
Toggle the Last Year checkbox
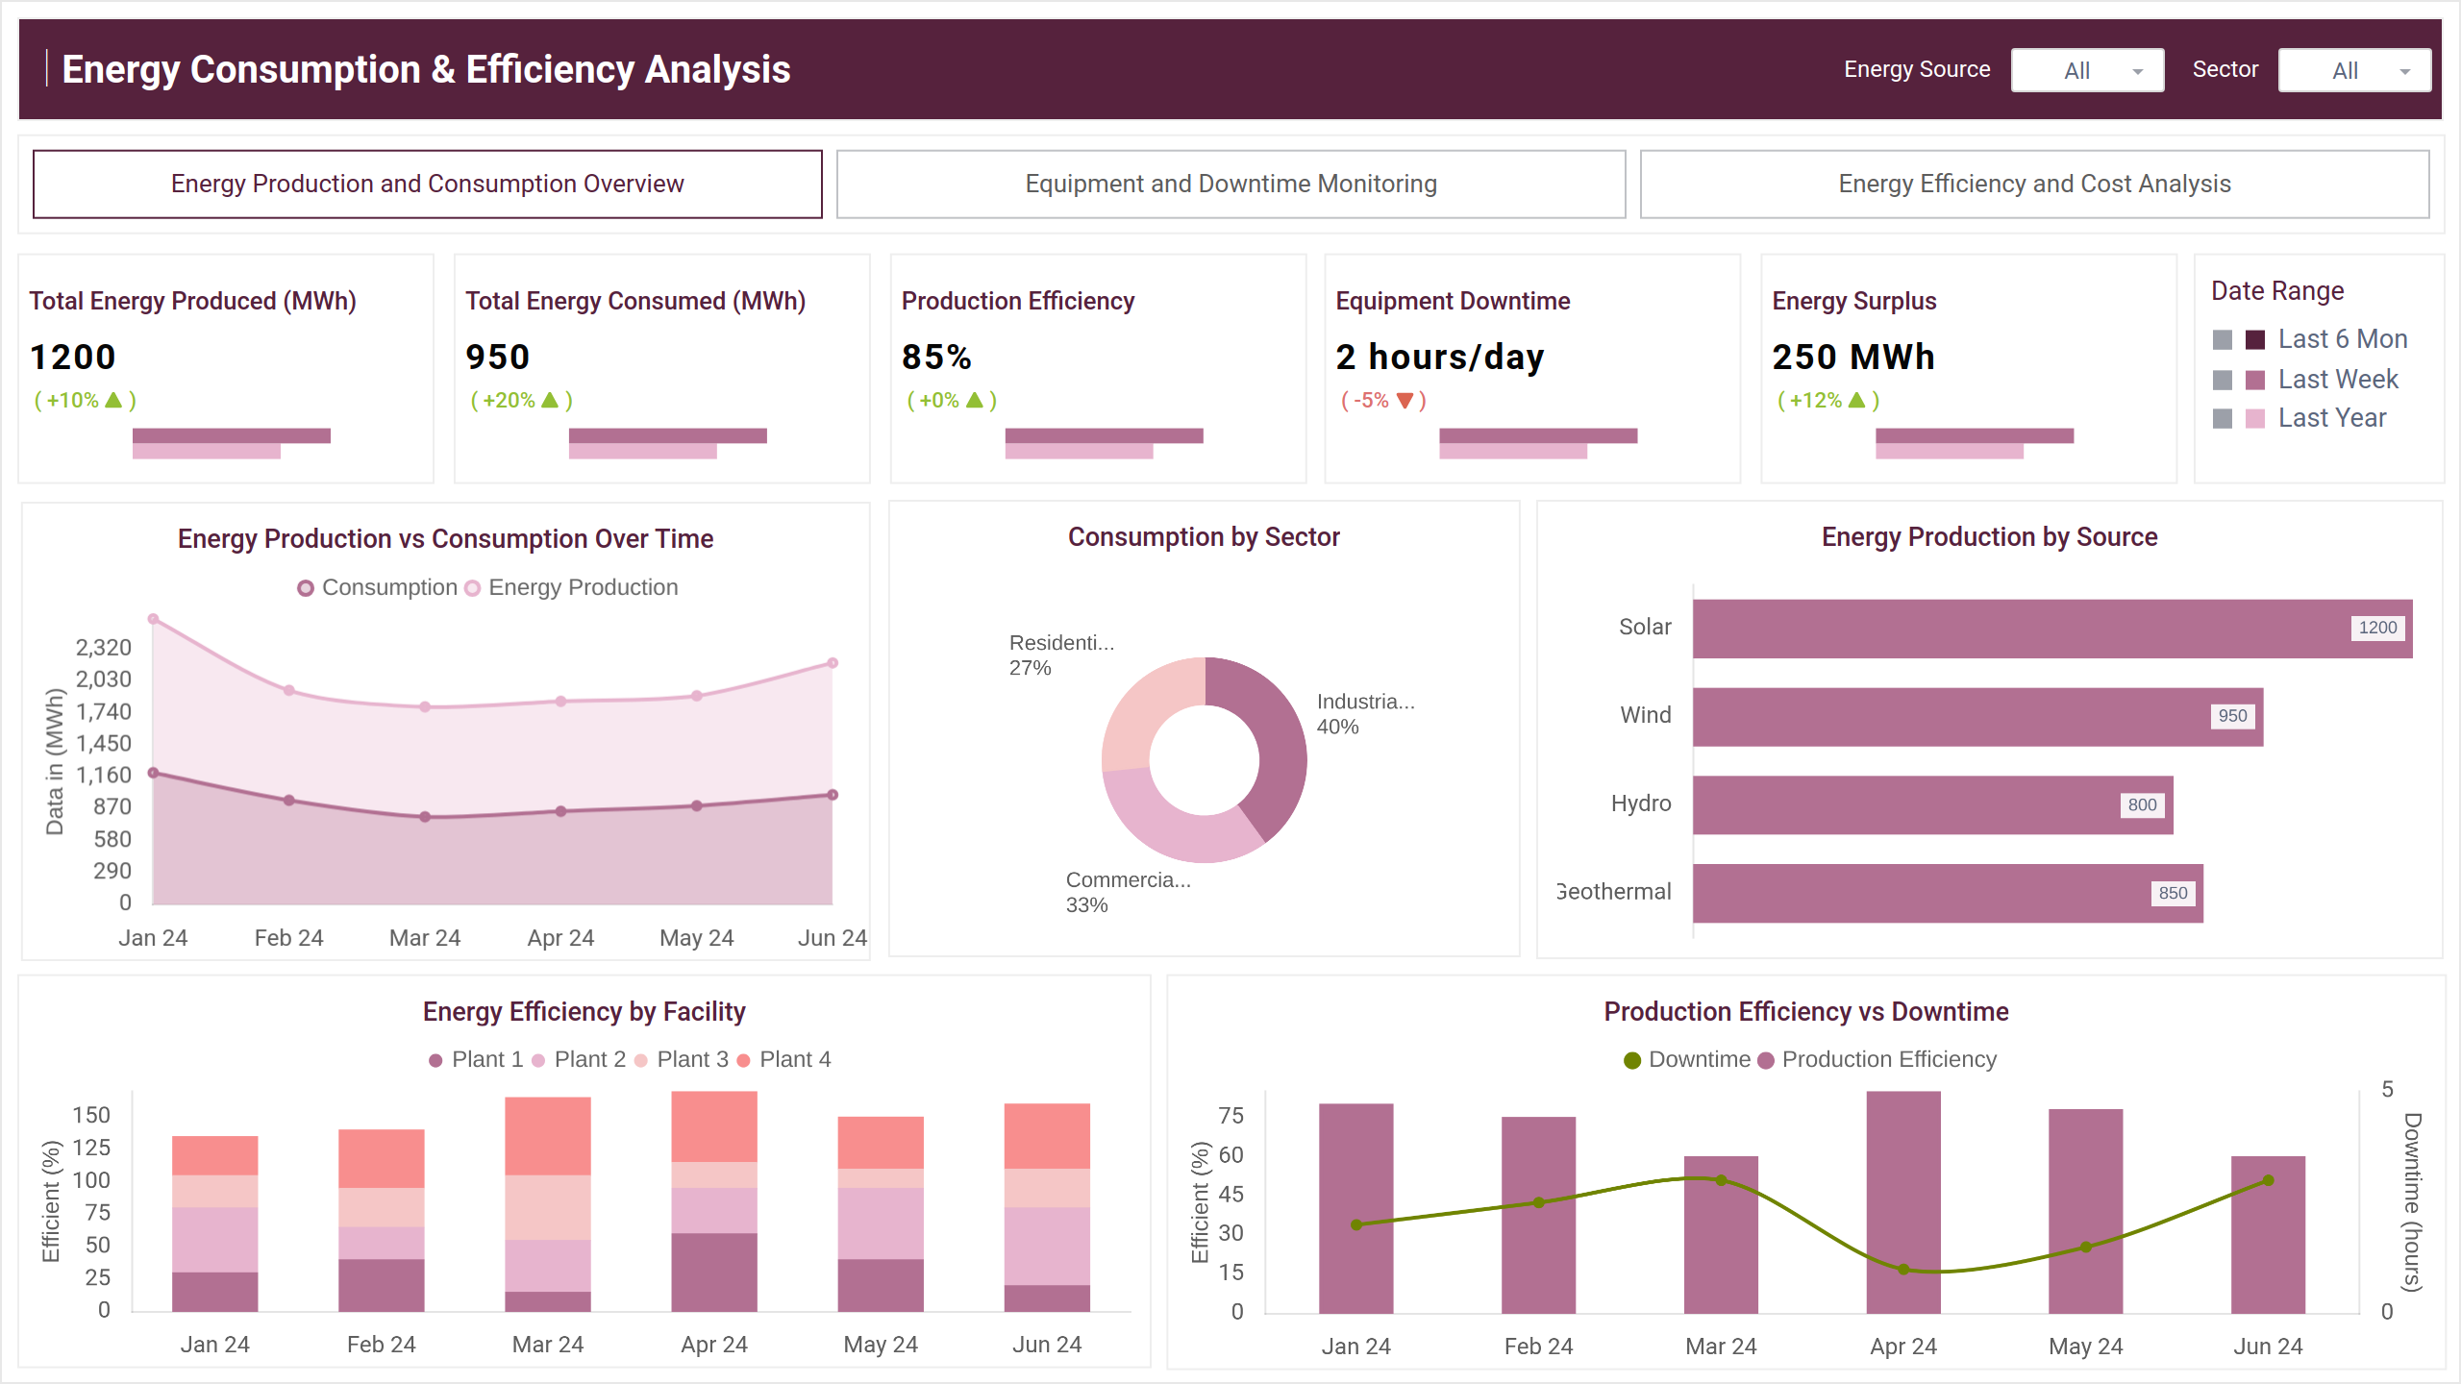[2223, 418]
